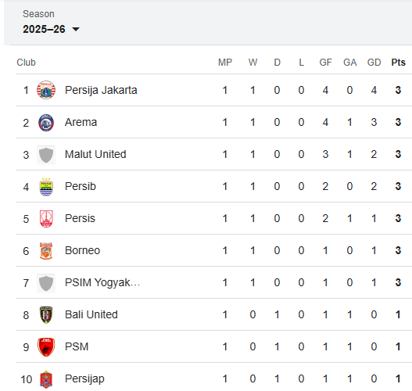
Task: Click the Persib club logo
Action: pyautogui.click(x=46, y=187)
